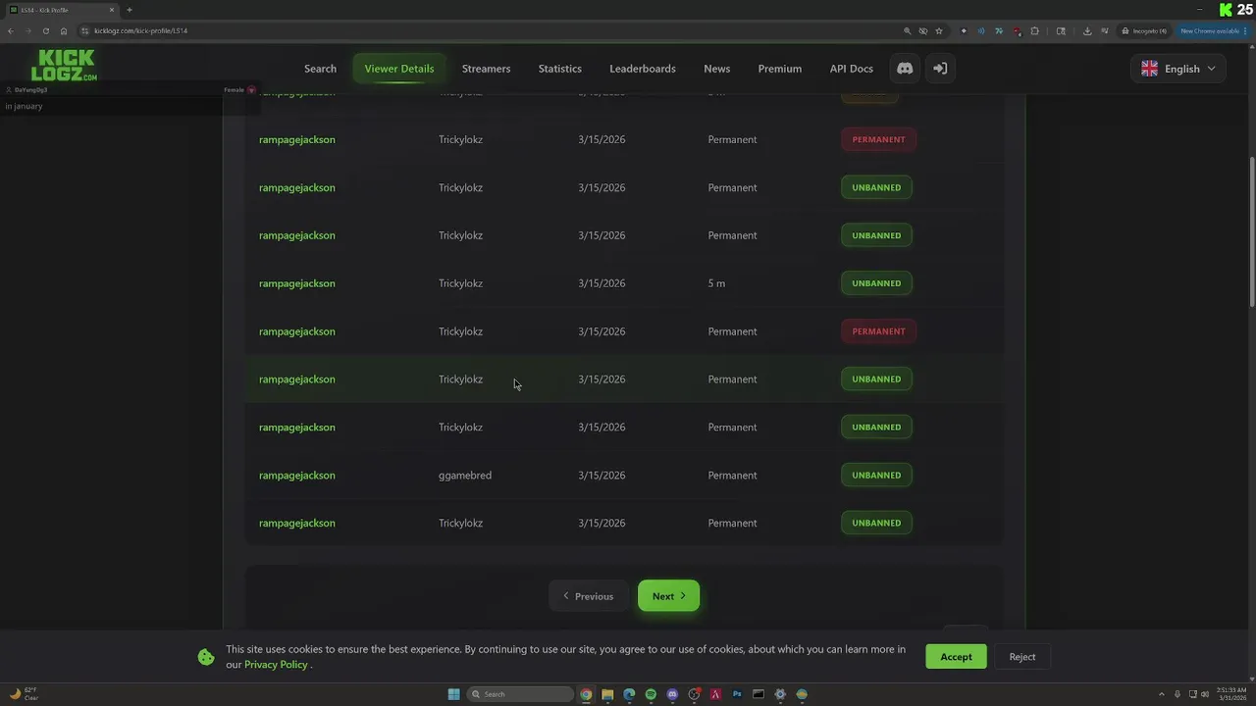Viewport: 1256px width, 706px height.
Task: Click the first red PERMANENT badge
Action: tap(879, 139)
